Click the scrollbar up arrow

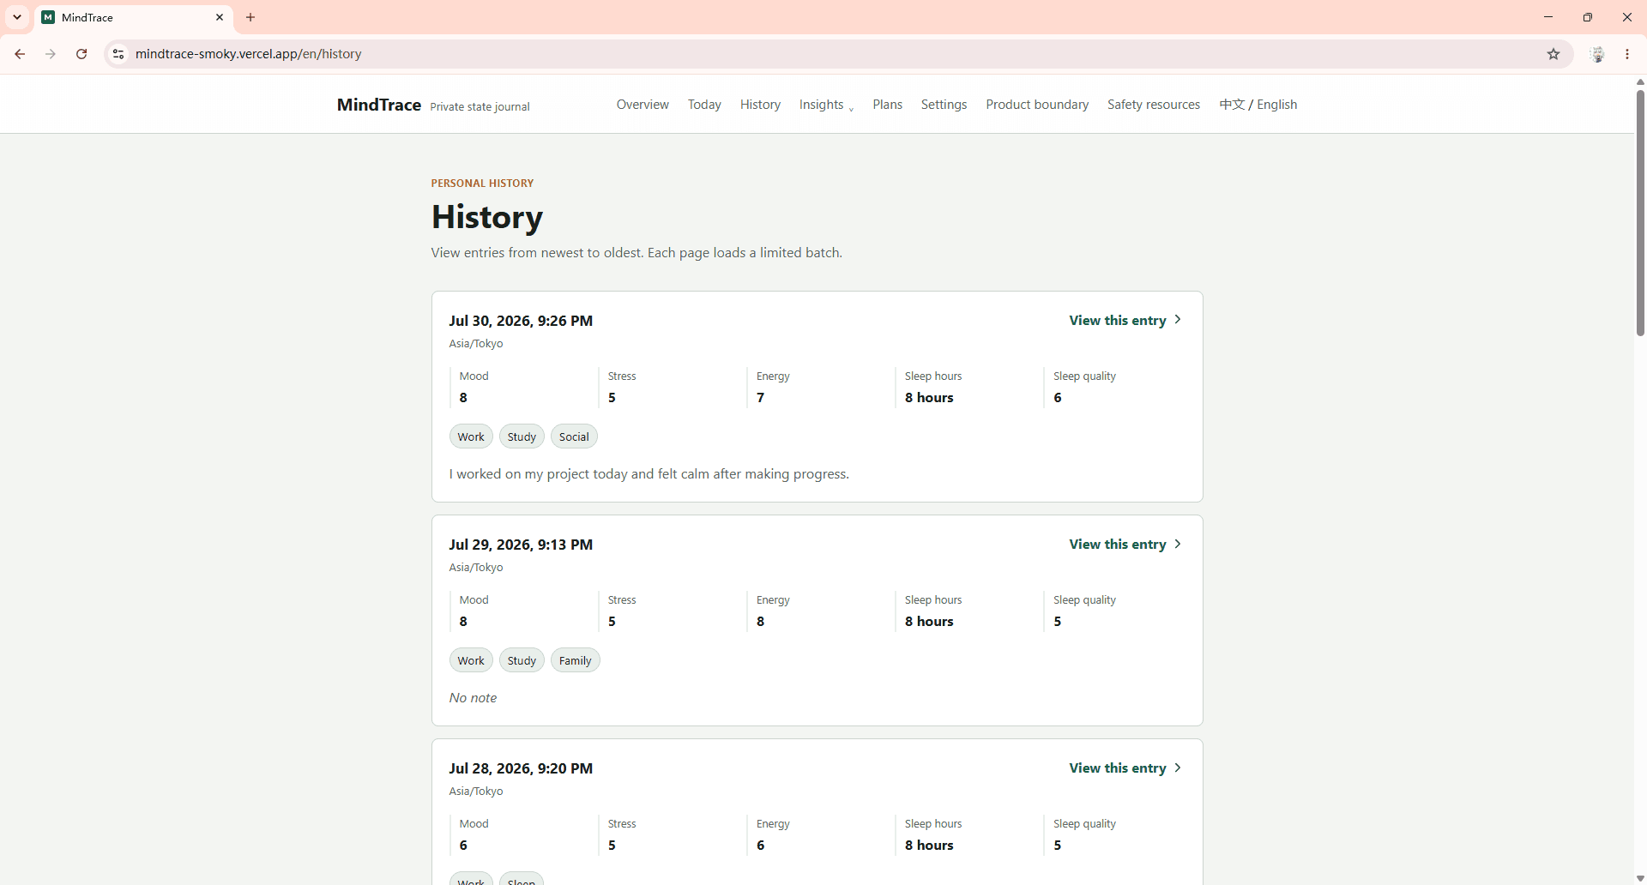coord(1640,81)
